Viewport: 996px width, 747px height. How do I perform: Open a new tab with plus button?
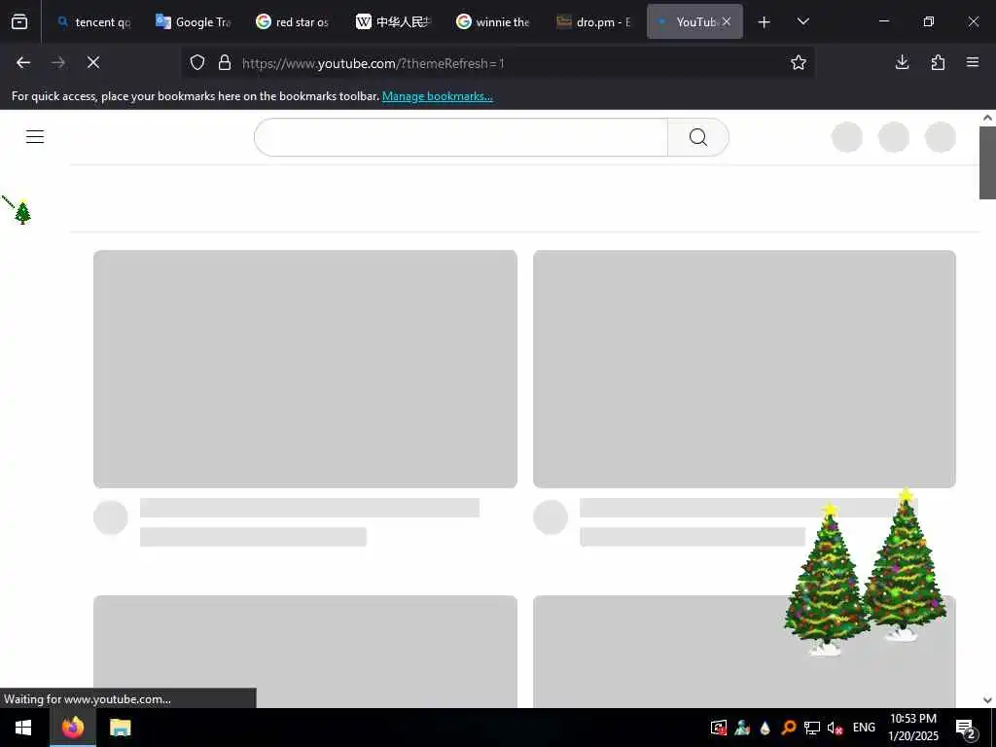pyautogui.click(x=765, y=22)
